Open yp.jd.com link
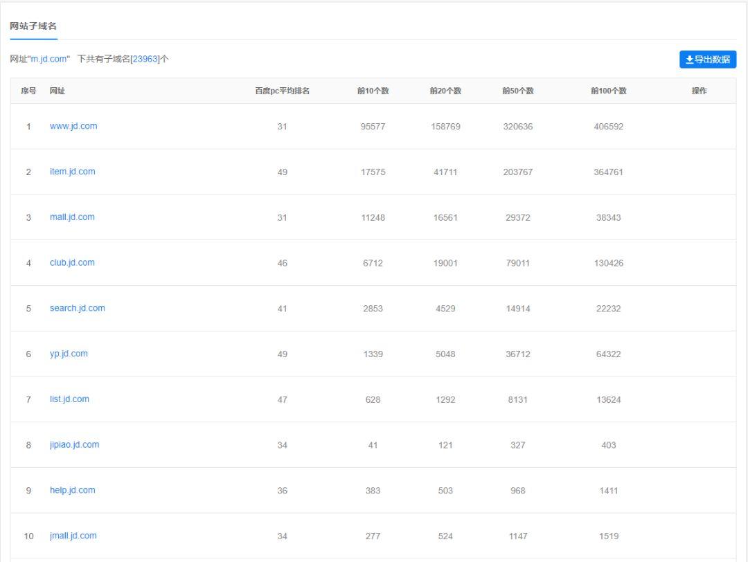Viewport: 748px width, 562px height. coord(69,354)
